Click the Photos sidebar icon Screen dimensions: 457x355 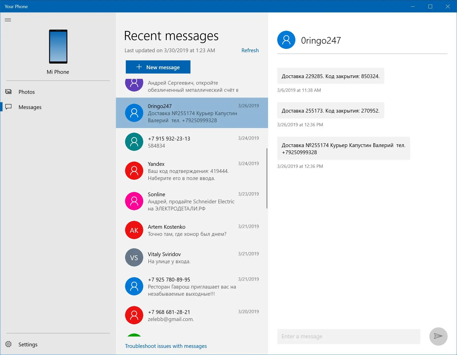click(x=8, y=92)
